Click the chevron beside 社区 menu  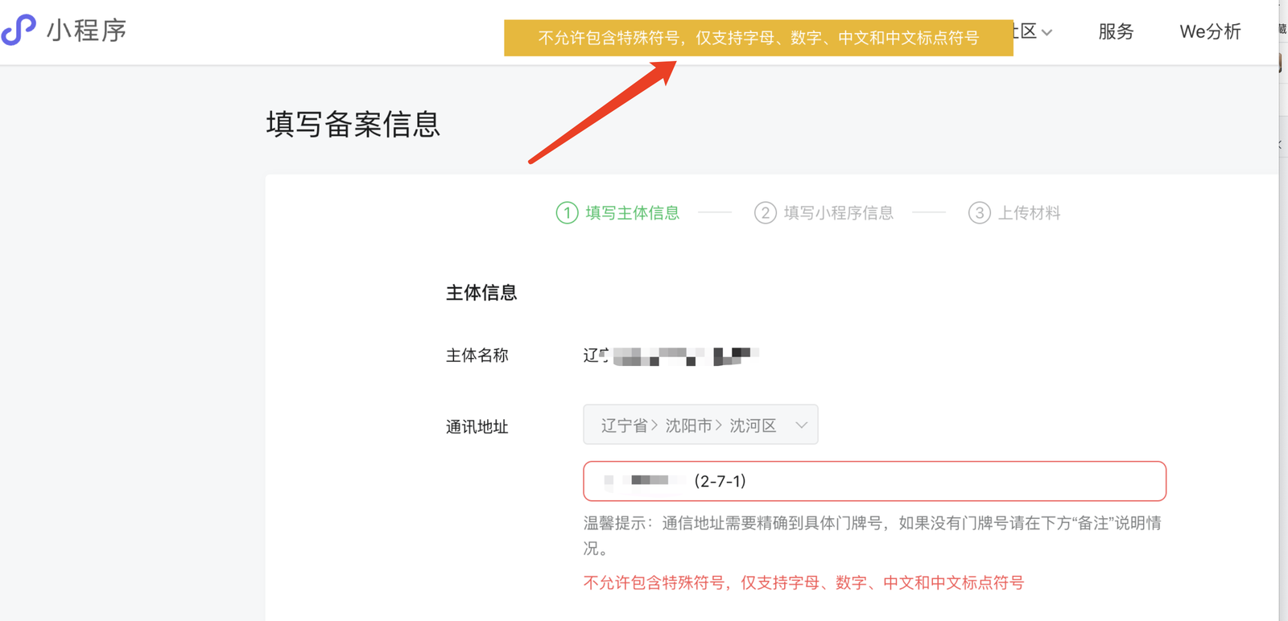[x=1046, y=33]
